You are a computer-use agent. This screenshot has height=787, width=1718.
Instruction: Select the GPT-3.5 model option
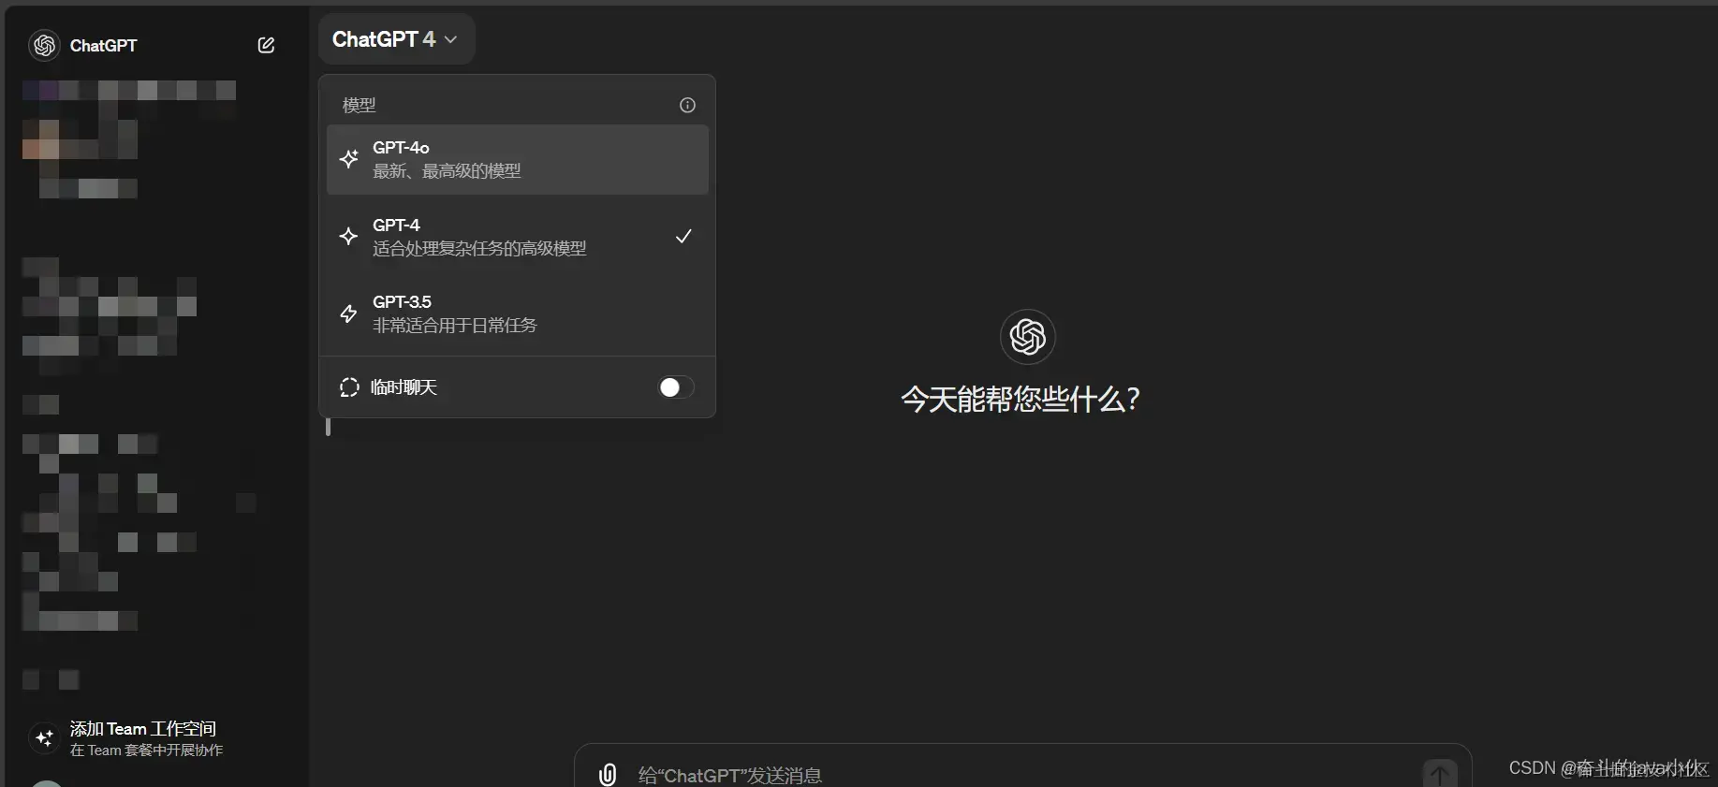click(518, 313)
